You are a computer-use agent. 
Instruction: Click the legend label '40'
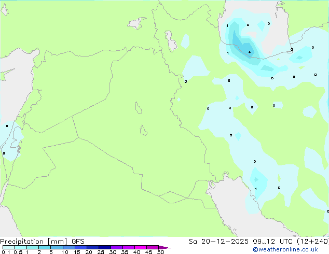tap(136, 252)
